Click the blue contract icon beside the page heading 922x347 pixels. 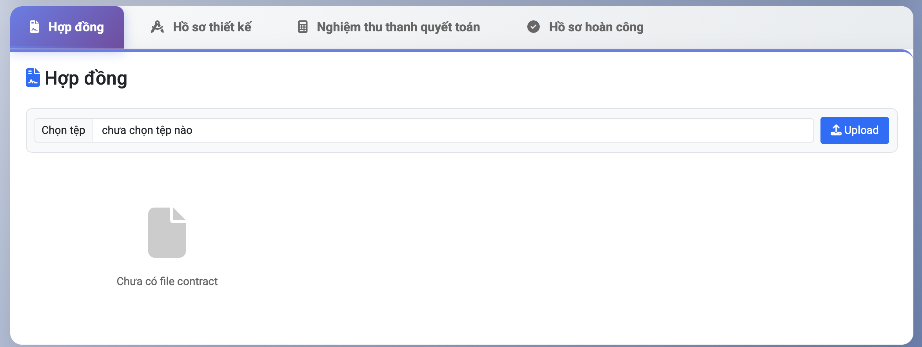click(33, 78)
